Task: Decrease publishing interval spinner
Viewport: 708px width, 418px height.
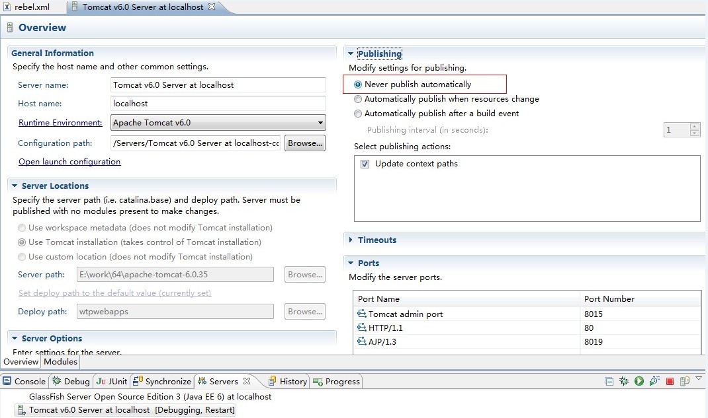Action: 695,133
